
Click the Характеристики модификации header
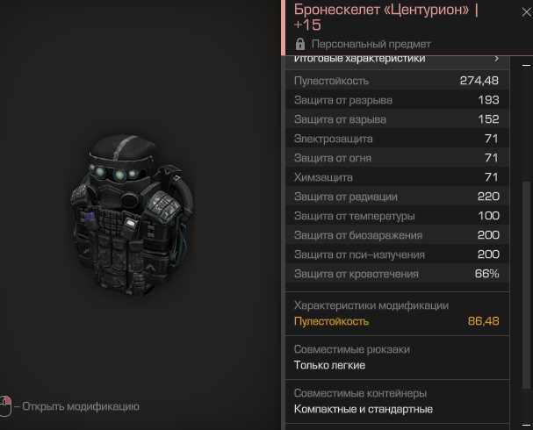click(x=371, y=305)
